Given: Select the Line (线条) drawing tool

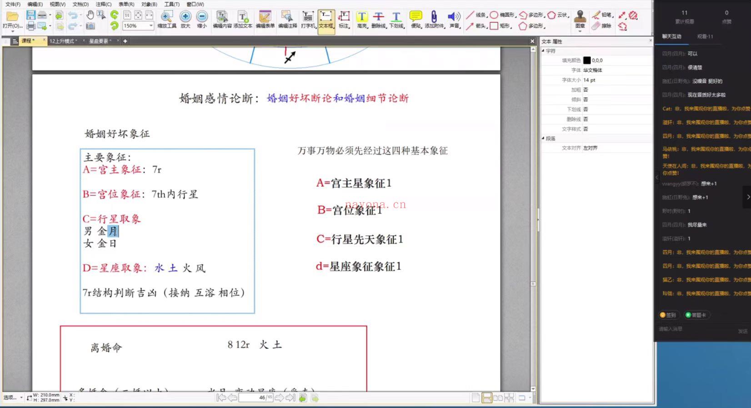Looking at the screenshot, I should tap(476, 15).
